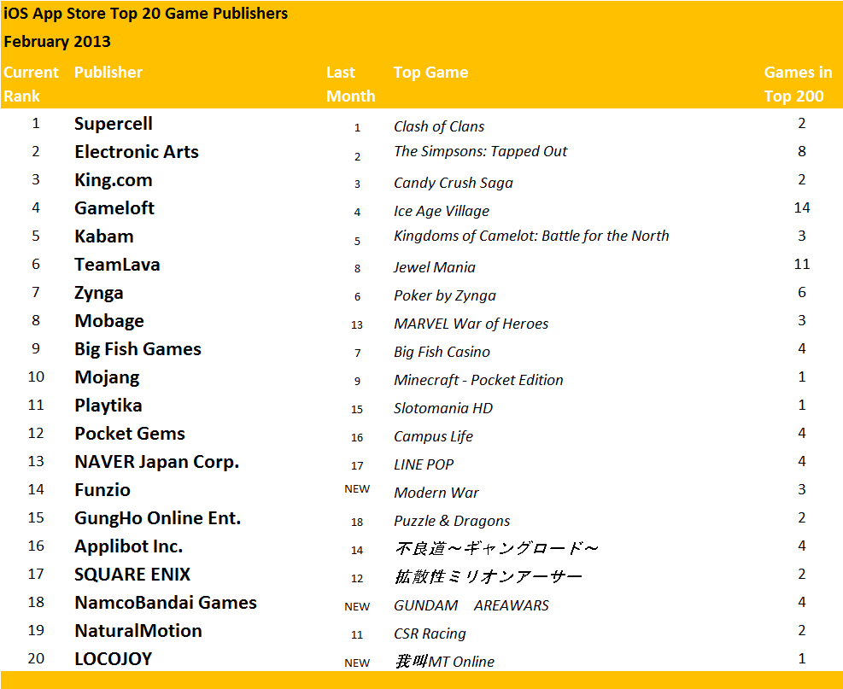The image size is (843, 689).
Task: Click top game 'Ice Age Village'
Action: (442, 211)
